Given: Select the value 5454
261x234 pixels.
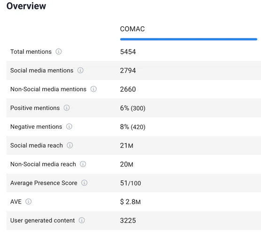Looking at the screenshot, I should pyautogui.click(x=128, y=52).
